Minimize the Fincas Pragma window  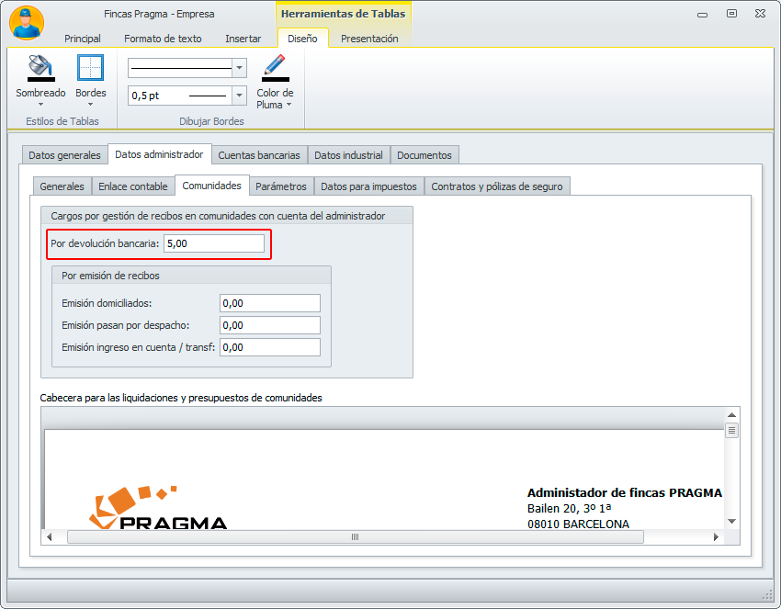(702, 15)
